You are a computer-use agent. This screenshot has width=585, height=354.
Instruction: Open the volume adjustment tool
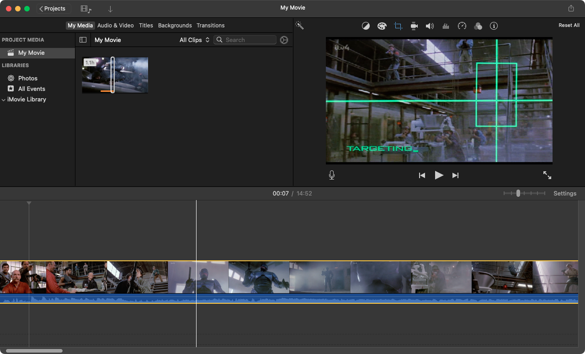pyautogui.click(x=430, y=26)
